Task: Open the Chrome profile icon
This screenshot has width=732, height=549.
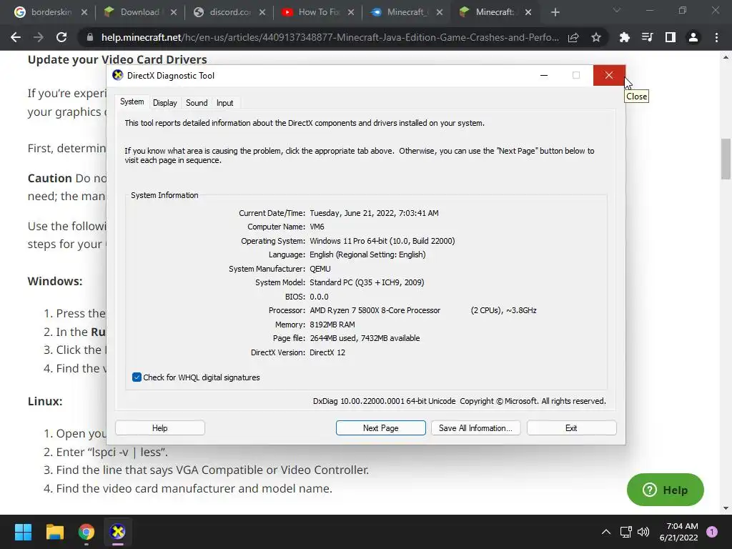Action: click(693, 37)
